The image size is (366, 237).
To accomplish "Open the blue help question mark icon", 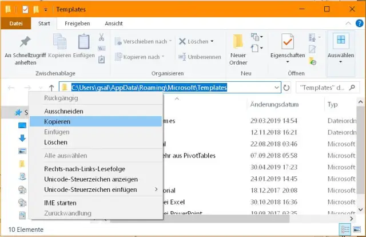I will click(359, 23).
